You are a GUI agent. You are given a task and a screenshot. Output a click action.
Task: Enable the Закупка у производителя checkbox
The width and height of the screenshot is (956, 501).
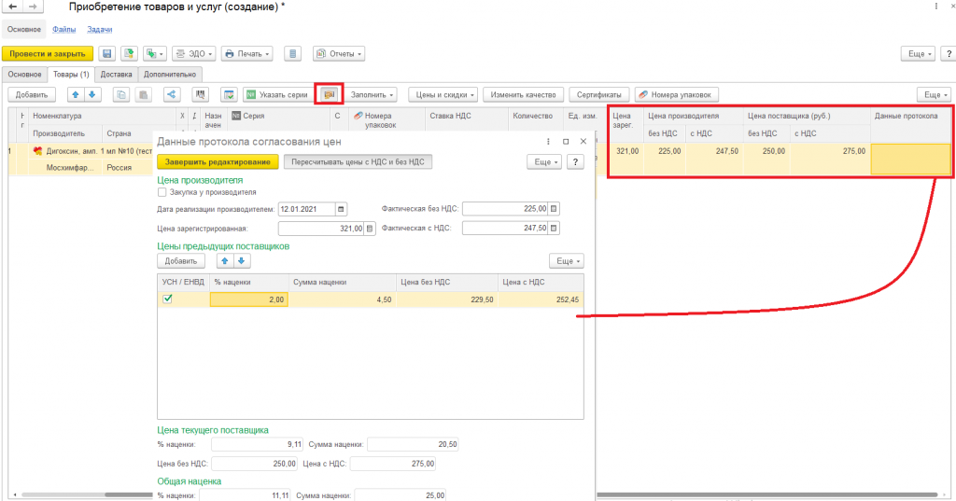162,192
